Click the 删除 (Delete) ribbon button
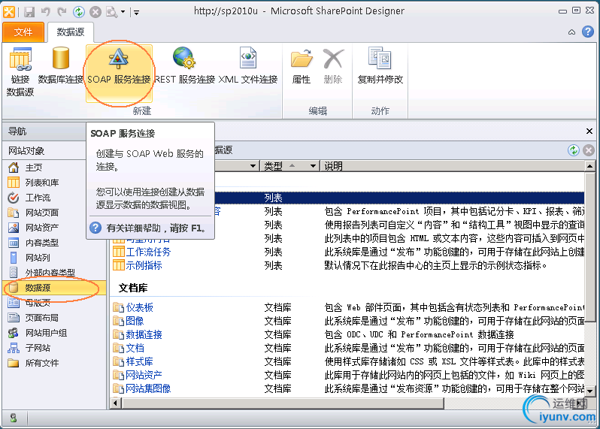This screenshot has width=600, height=429. pos(333,65)
